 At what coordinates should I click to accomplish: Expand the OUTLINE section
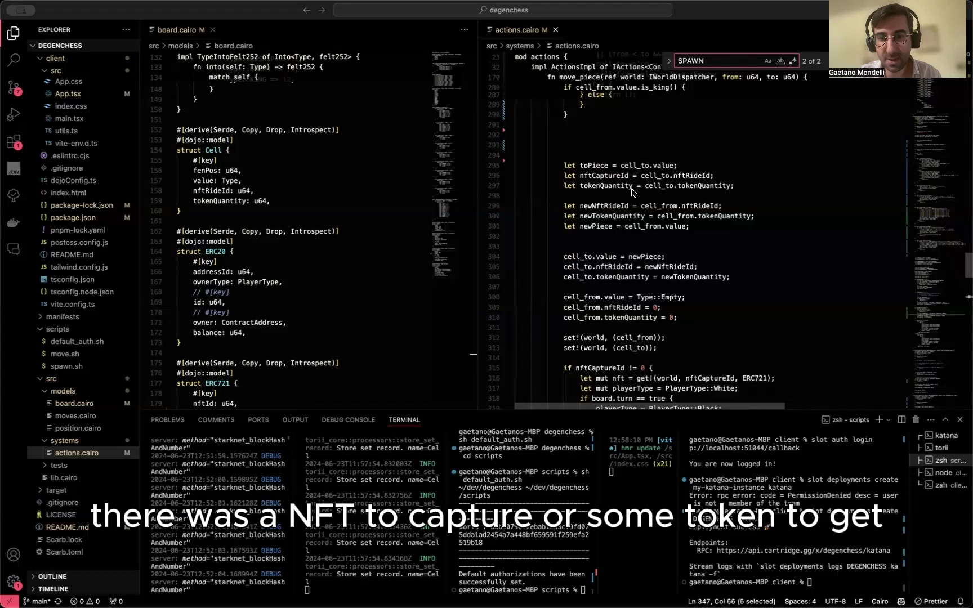click(x=52, y=576)
